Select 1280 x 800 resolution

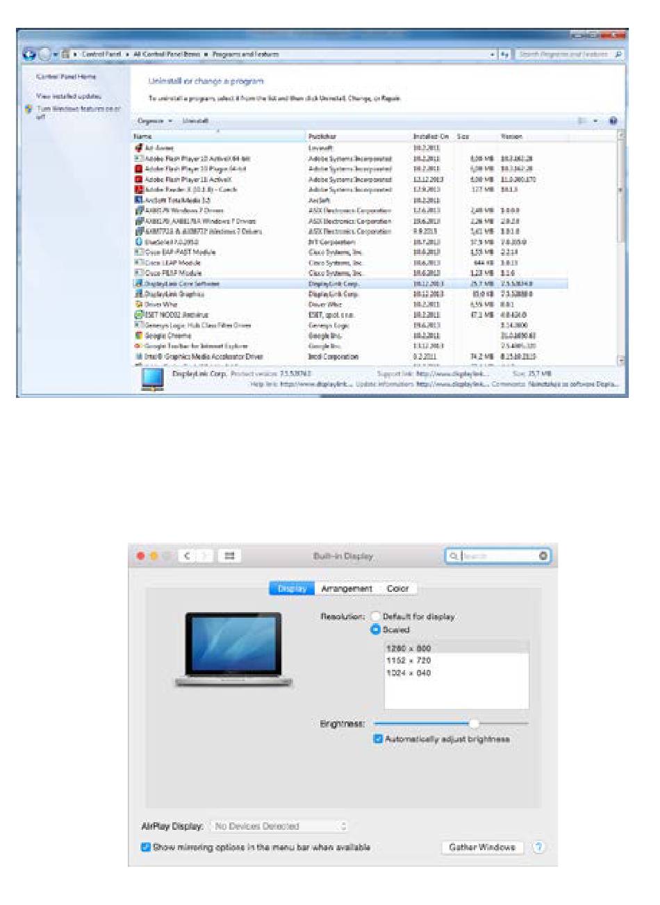[456, 648]
